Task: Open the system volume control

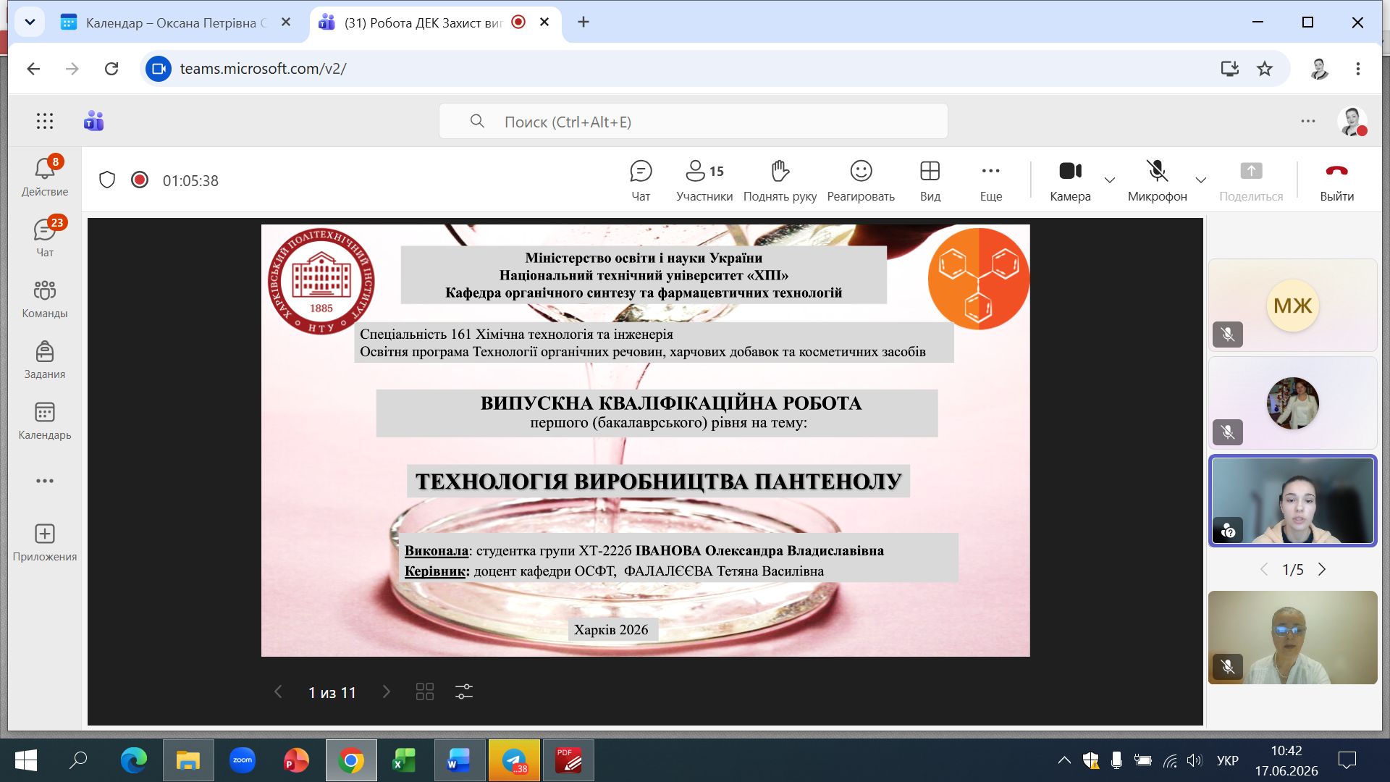Action: (1195, 760)
